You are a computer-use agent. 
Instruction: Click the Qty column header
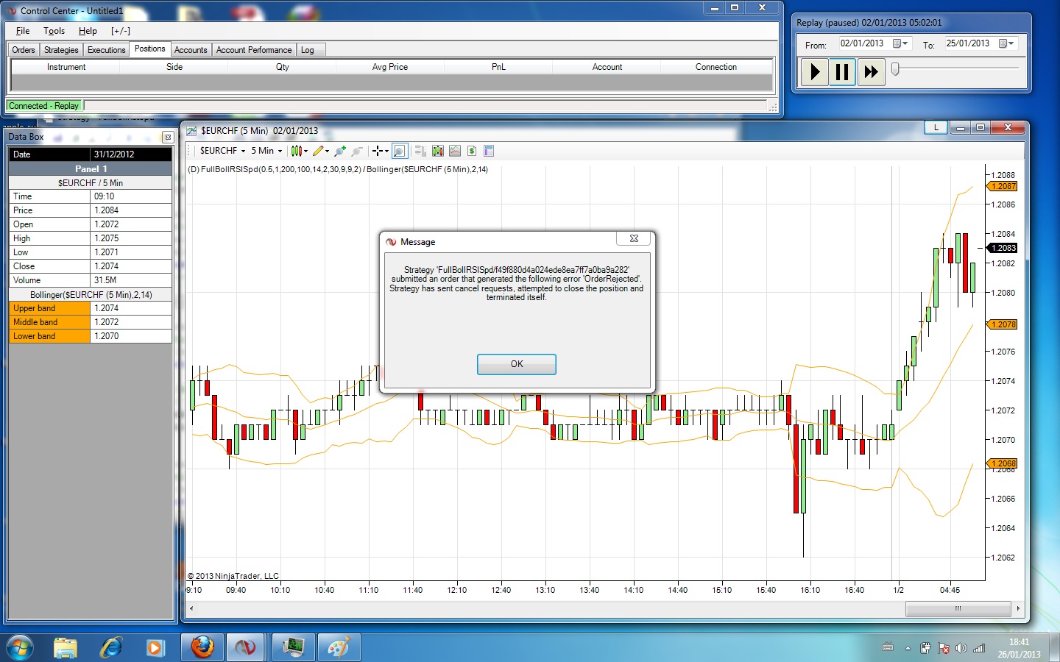tap(283, 67)
